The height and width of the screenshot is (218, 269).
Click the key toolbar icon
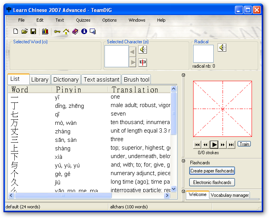point(57,32)
